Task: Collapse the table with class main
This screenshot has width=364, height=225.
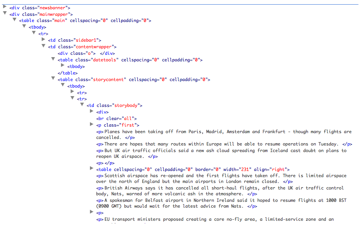Action: tap(15, 20)
